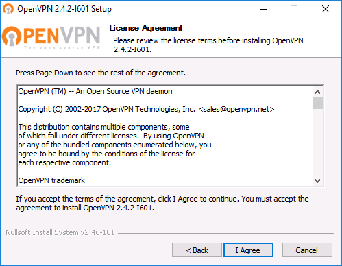Click the 'Nullsoft Install System v2.46-101' label
Screen dimensions: 342x266
[x=60, y=232]
